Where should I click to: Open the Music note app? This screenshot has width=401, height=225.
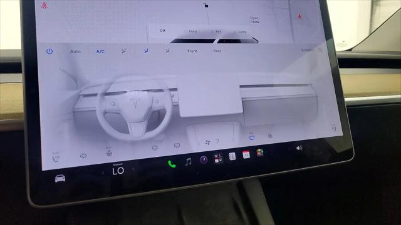tap(188, 162)
